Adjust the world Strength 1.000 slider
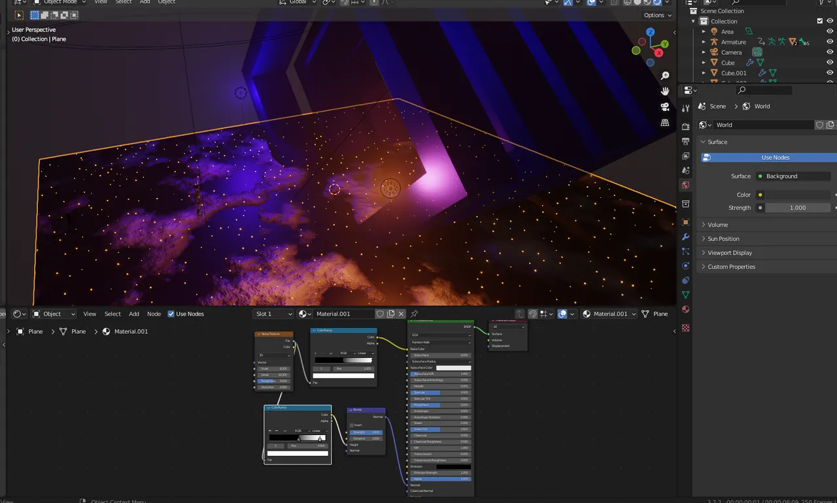The image size is (837, 503). coord(798,208)
